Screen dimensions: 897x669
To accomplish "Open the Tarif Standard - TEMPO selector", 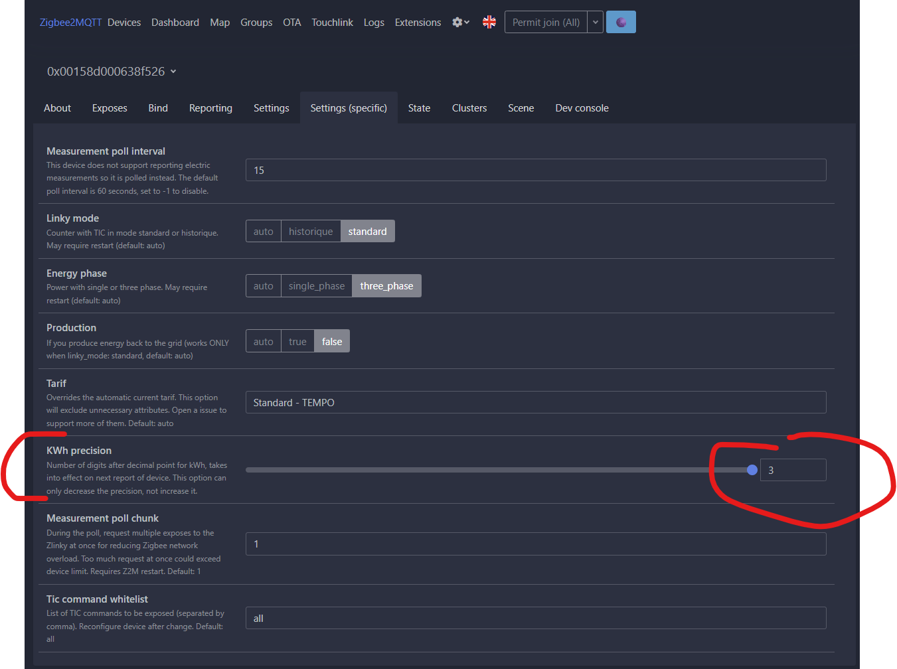I will coord(535,403).
